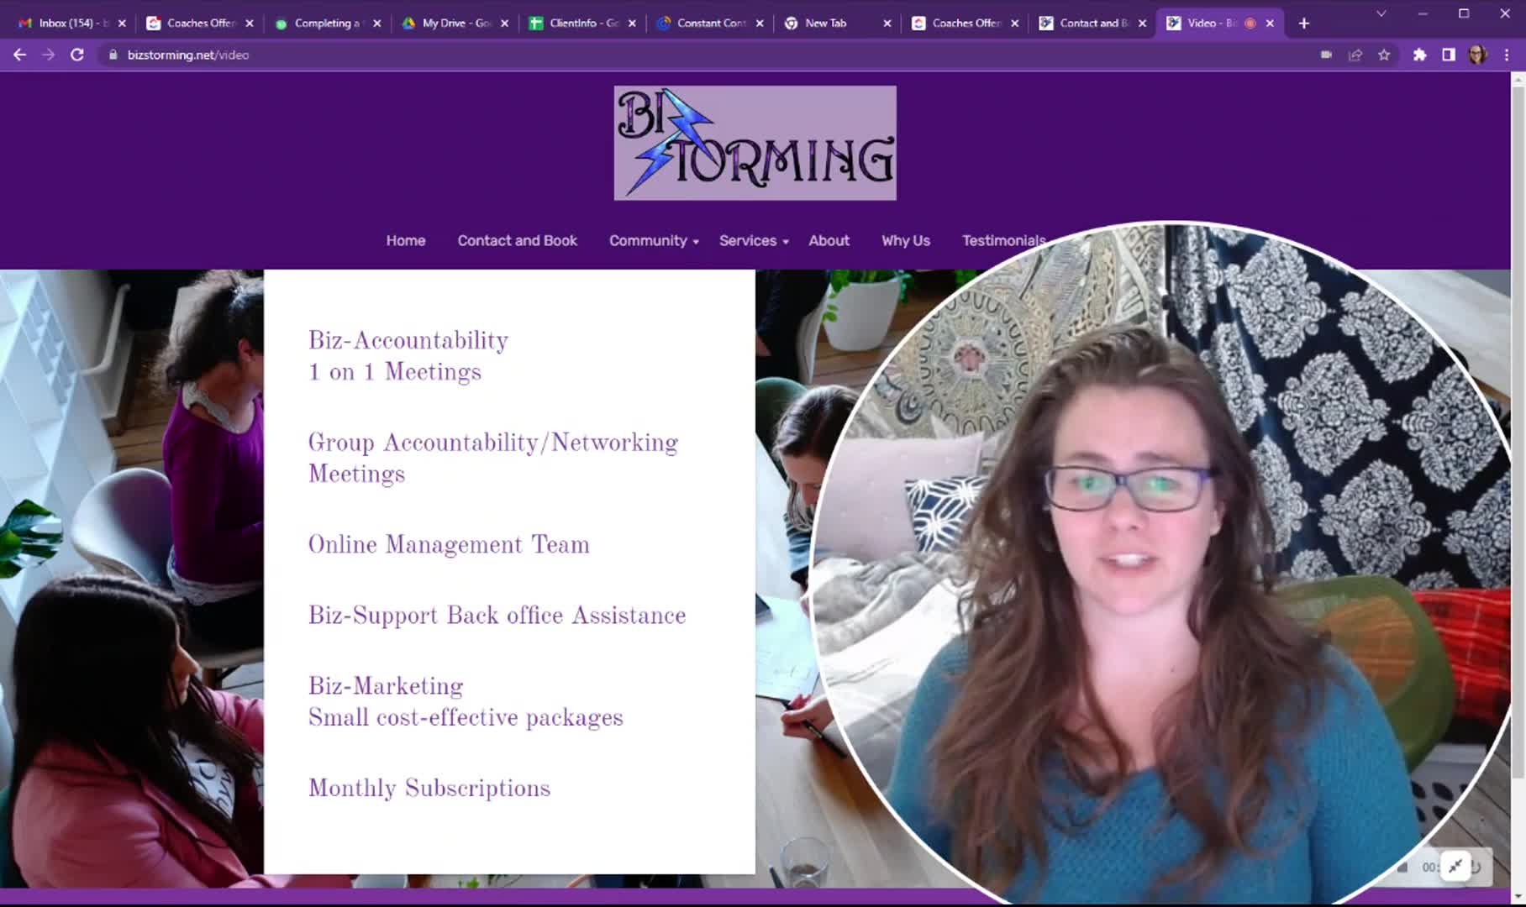Open the Contact and Book nav link
The height and width of the screenshot is (907, 1526).
(517, 241)
